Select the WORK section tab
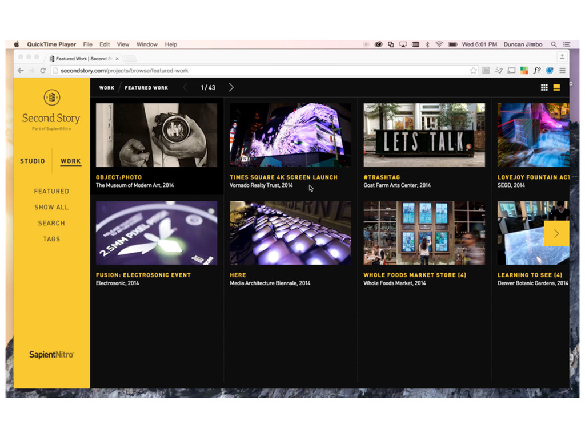Viewport: 585px width, 438px height. pos(71,161)
